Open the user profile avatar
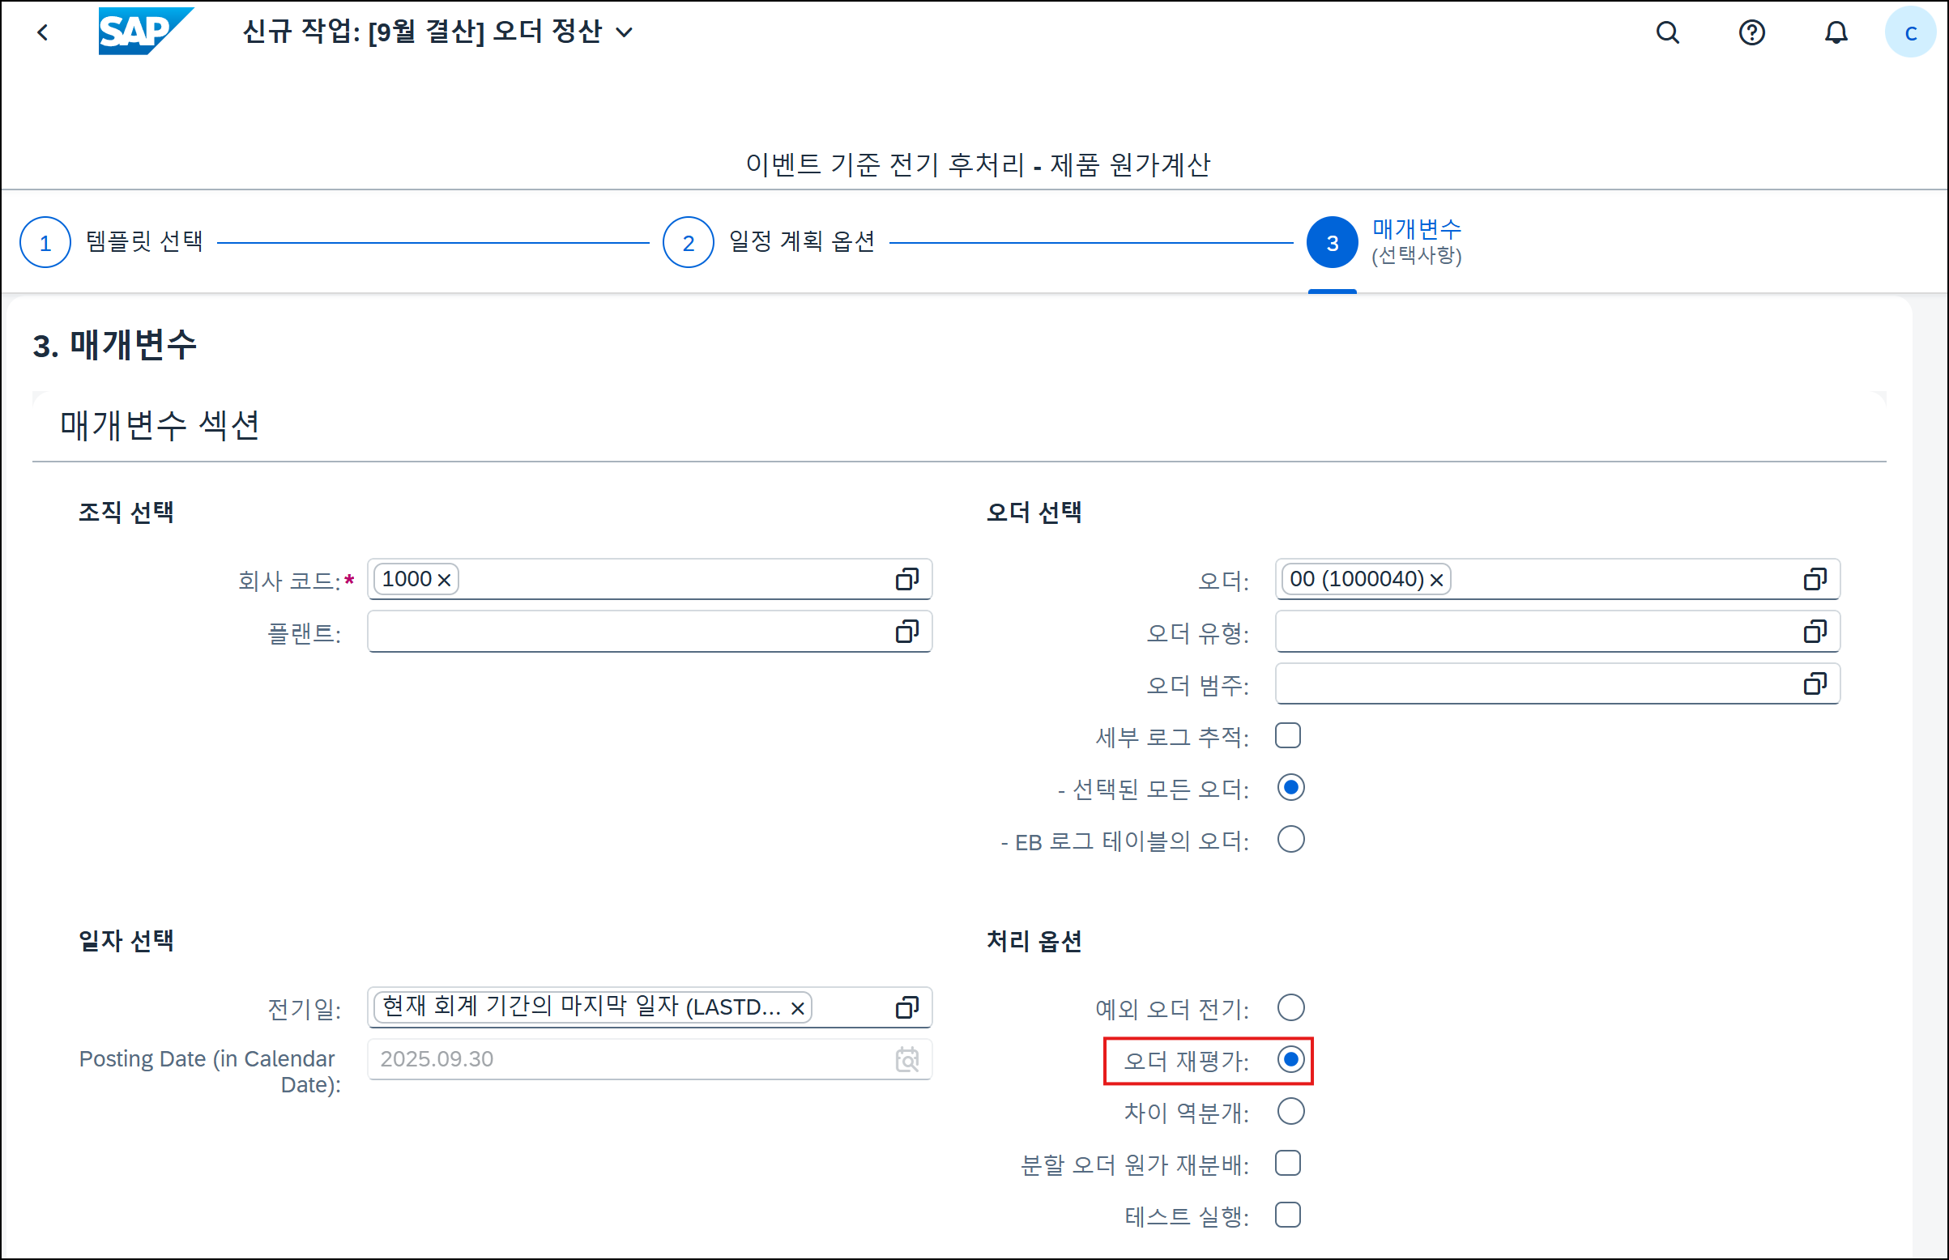1949x1260 pixels. coord(1910,32)
